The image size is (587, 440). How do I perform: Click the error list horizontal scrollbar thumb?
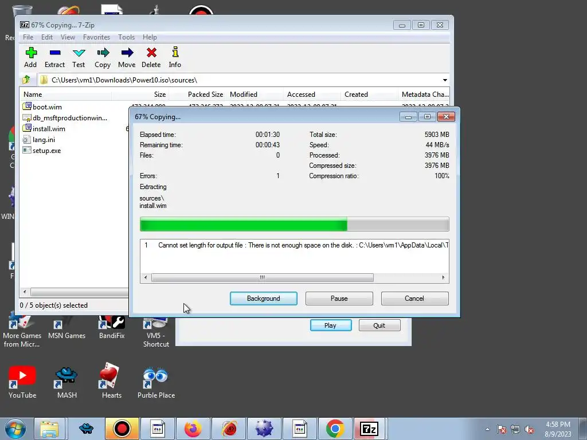click(x=263, y=278)
